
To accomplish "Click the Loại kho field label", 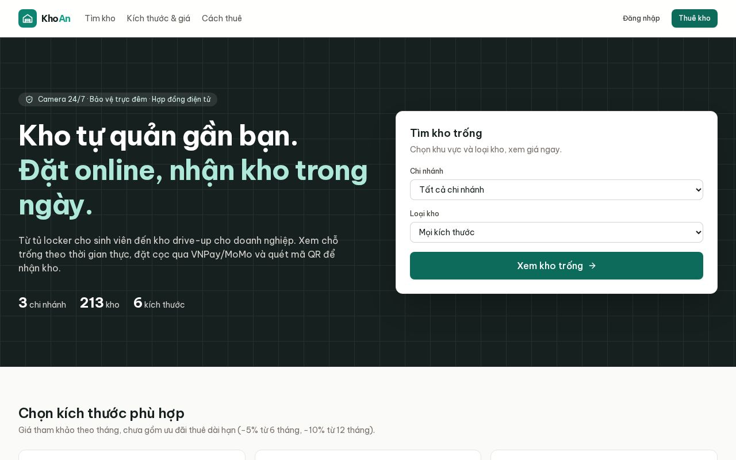I will [424, 213].
